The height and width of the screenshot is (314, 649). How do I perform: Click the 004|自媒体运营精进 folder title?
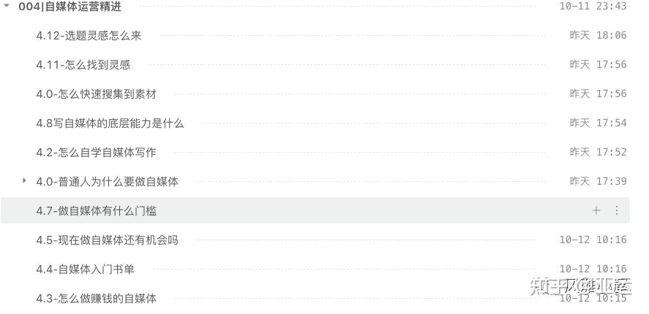[70, 7]
